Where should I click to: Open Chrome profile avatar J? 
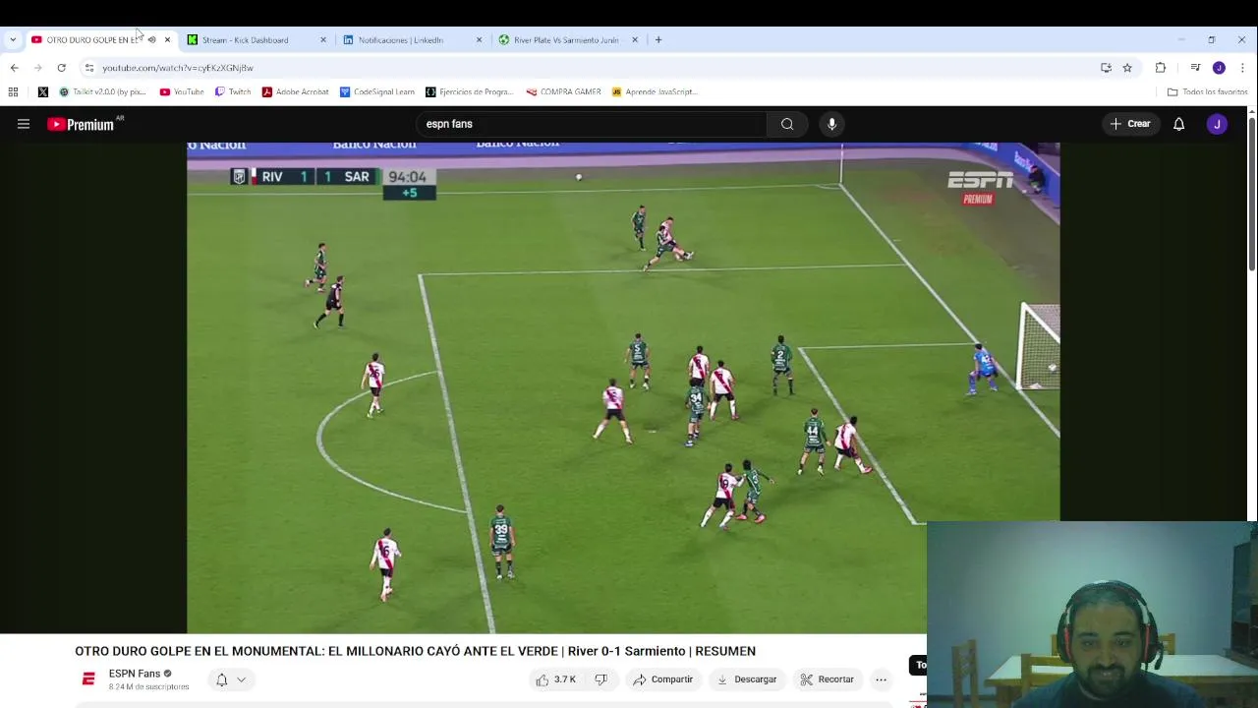1219,68
